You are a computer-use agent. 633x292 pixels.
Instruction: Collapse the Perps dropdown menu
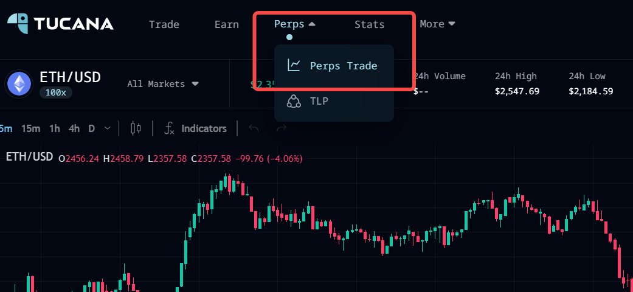[295, 24]
